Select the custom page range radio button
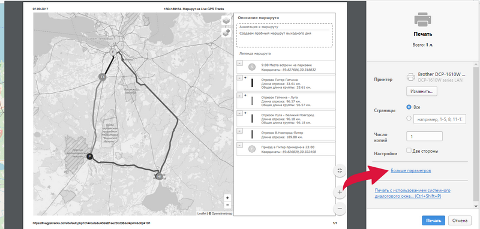Image resolution: width=480 pixels, height=229 pixels. pos(409,119)
